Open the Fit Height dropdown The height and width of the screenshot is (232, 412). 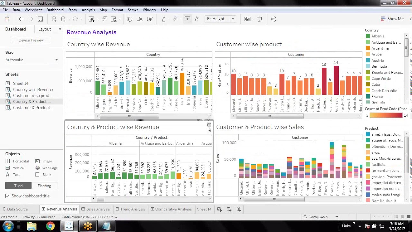(x=220, y=19)
